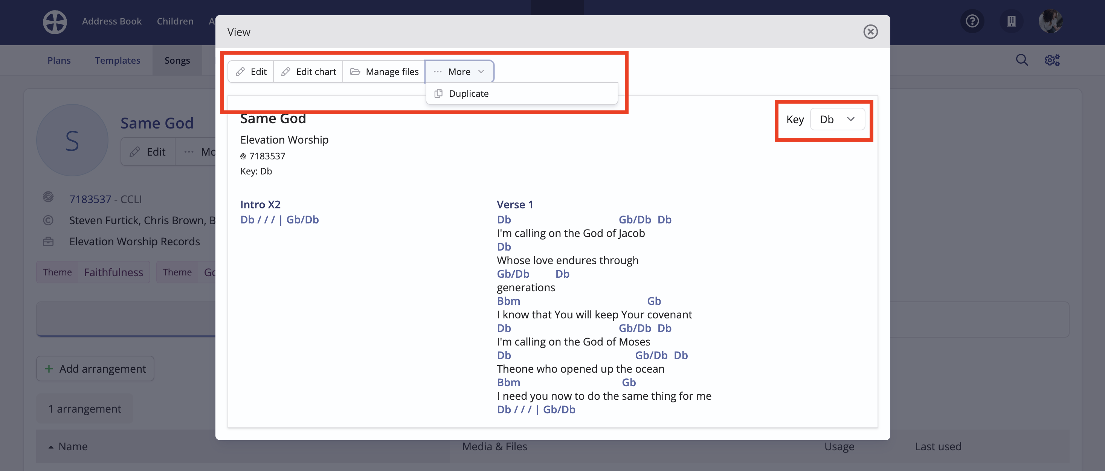Click the CCLI icon next to 7183537 - CCLI

tap(48, 197)
